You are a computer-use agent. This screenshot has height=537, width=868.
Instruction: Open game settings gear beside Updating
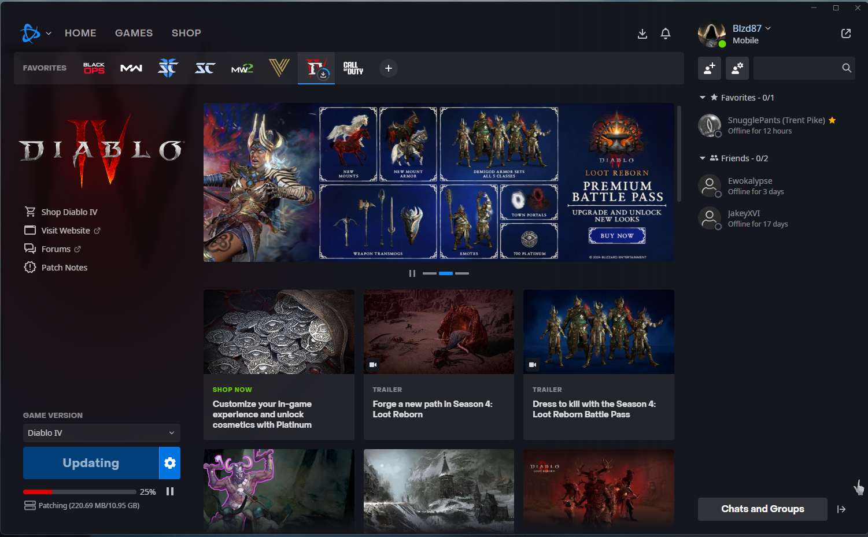[169, 463]
